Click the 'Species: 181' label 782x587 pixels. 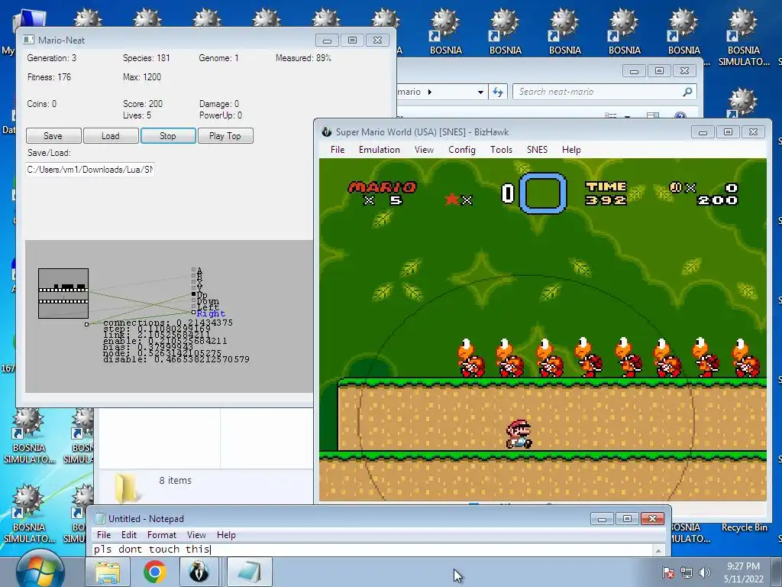pyautogui.click(x=146, y=58)
